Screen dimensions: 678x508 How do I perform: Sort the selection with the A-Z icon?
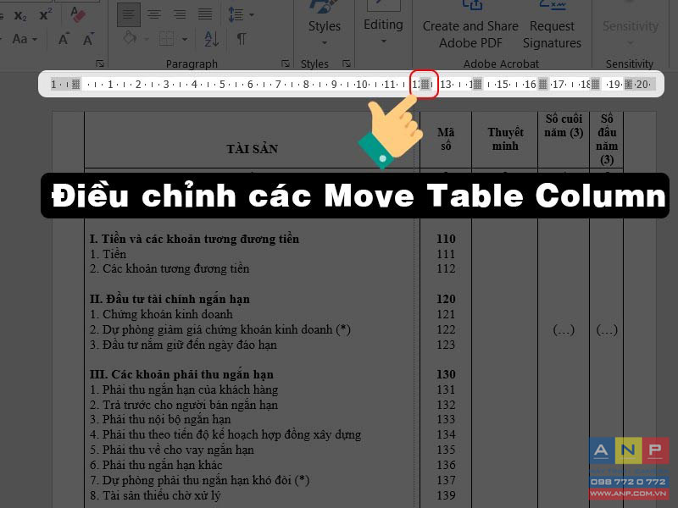pos(211,39)
